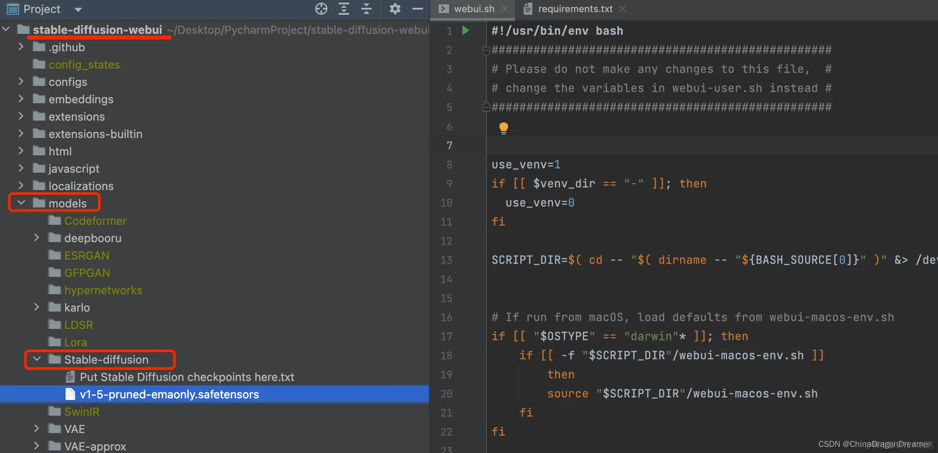The image size is (938, 453).
Task: Hide the Project panel with minimize dash
Action: (417, 9)
